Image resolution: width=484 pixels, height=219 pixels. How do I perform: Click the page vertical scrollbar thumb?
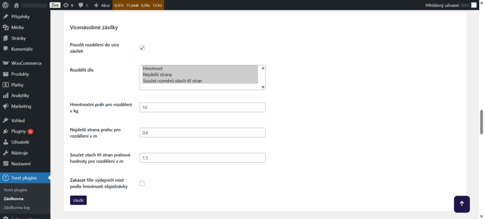point(481,122)
